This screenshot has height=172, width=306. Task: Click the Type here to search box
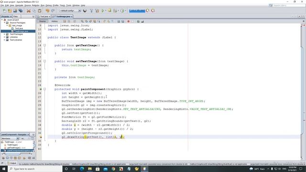(x=35, y=169)
